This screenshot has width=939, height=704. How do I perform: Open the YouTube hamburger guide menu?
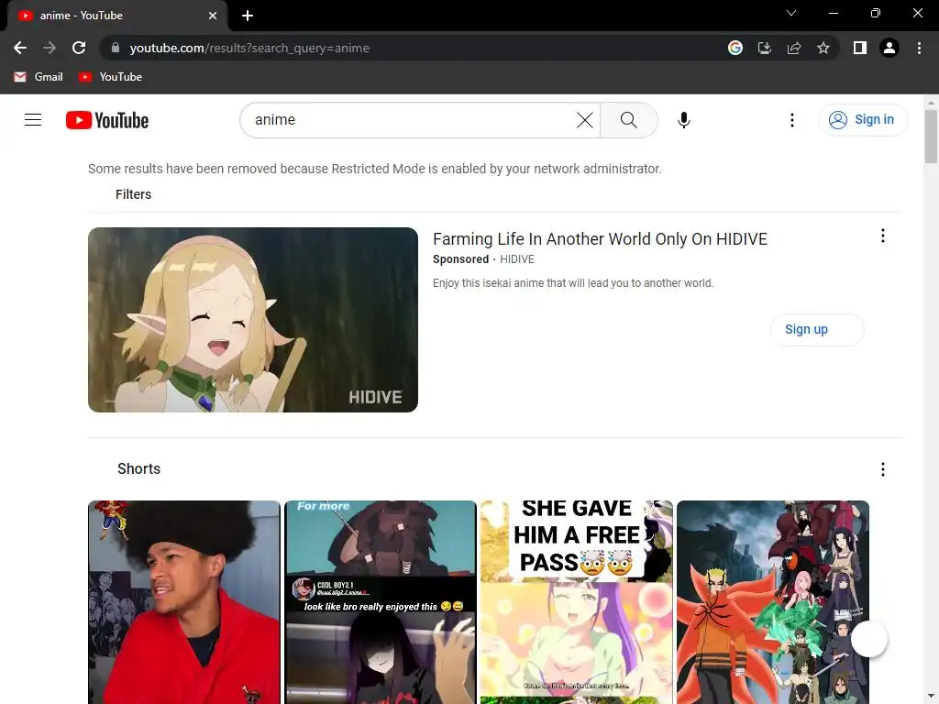click(x=33, y=120)
